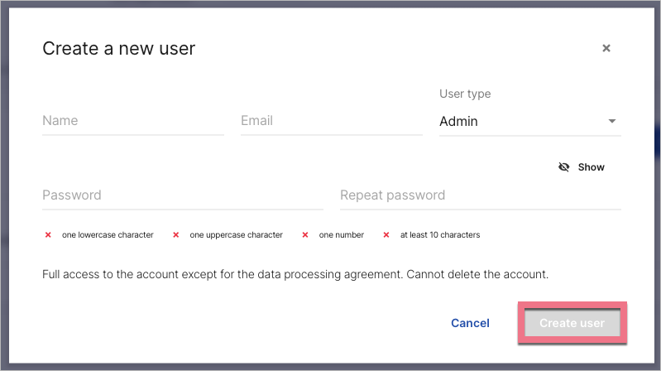661x371 pixels.
Task: Click the red X beside uppercase requirement
Action: coord(175,235)
